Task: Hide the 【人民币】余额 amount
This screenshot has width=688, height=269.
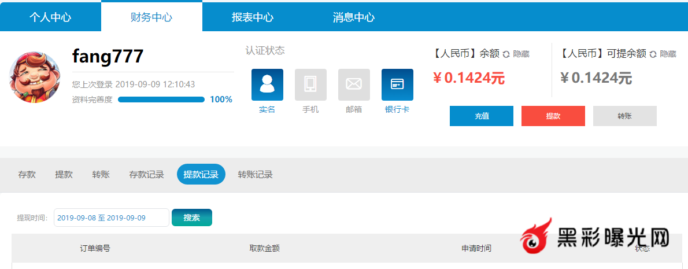Action: coord(521,54)
